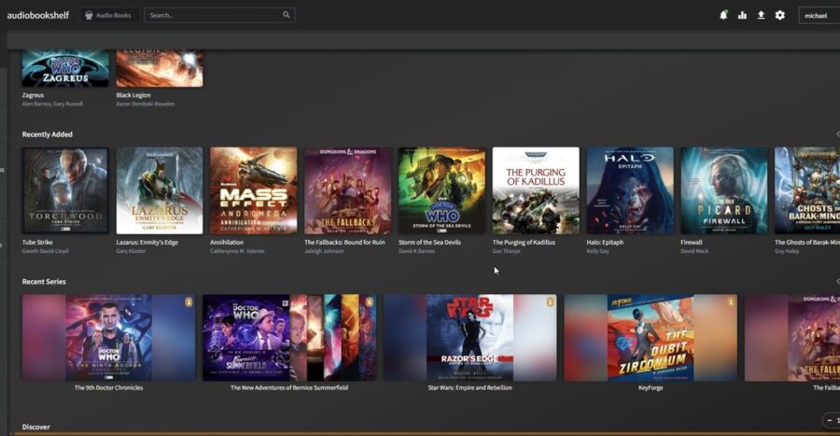This screenshot has width=840, height=436.
Task: Click The New Adventures of Bernice Summerfield label
Action: coord(289,387)
